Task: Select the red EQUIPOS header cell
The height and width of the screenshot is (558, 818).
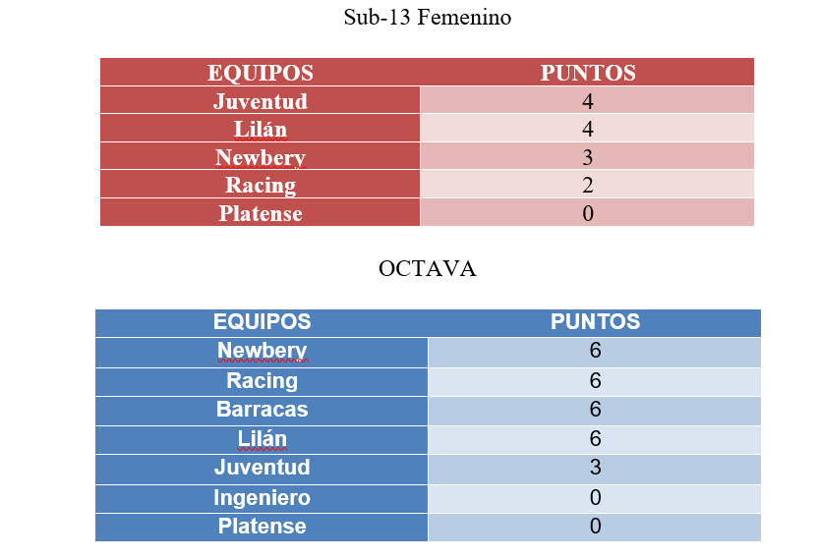Action: point(260,72)
